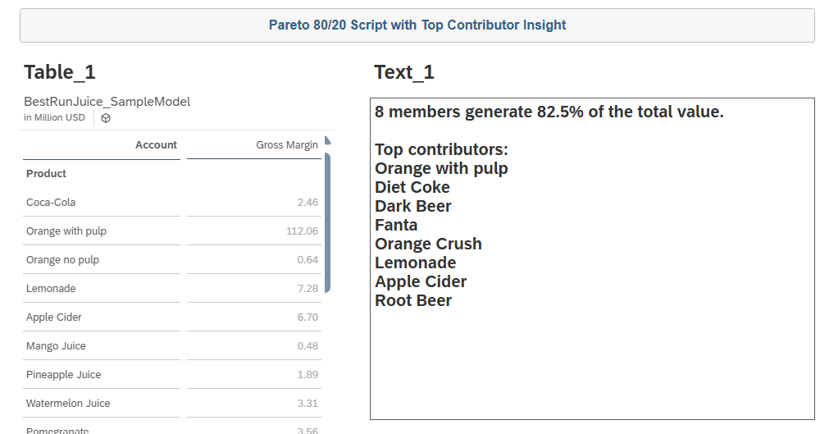Click the 7.28 value cell for Lemonade
The width and height of the screenshot is (820, 434).
tap(307, 289)
